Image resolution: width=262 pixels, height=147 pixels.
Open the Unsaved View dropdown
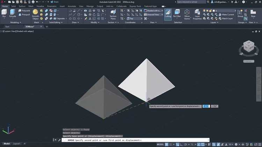[x=152, y=15]
